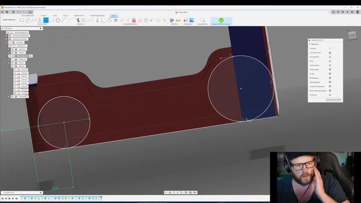Switch to the BLECH tab
Viewport: 361px width, 203px height.
click(x=65, y=16)
